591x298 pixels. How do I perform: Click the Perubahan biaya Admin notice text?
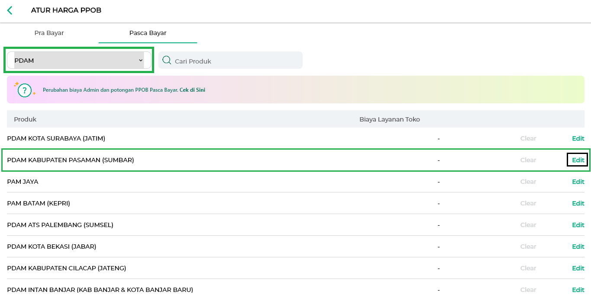[x=110, y=90]
